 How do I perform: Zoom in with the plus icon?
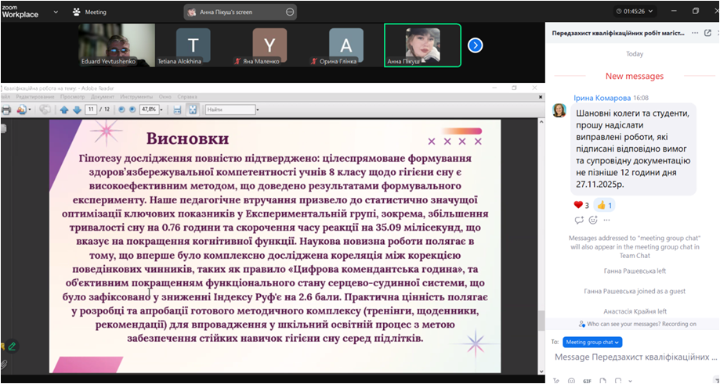[x=132, y=109]
